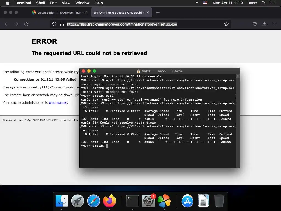Open the Apple menu
This screenshot has height=211, width=281.
click(x=7, y=3)
